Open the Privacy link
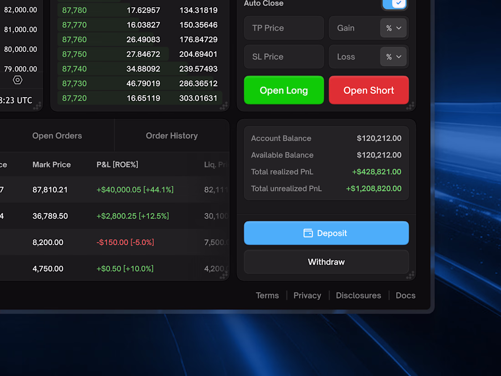Image resolution: width=501 pixels, height=376 pixels. 307,295
